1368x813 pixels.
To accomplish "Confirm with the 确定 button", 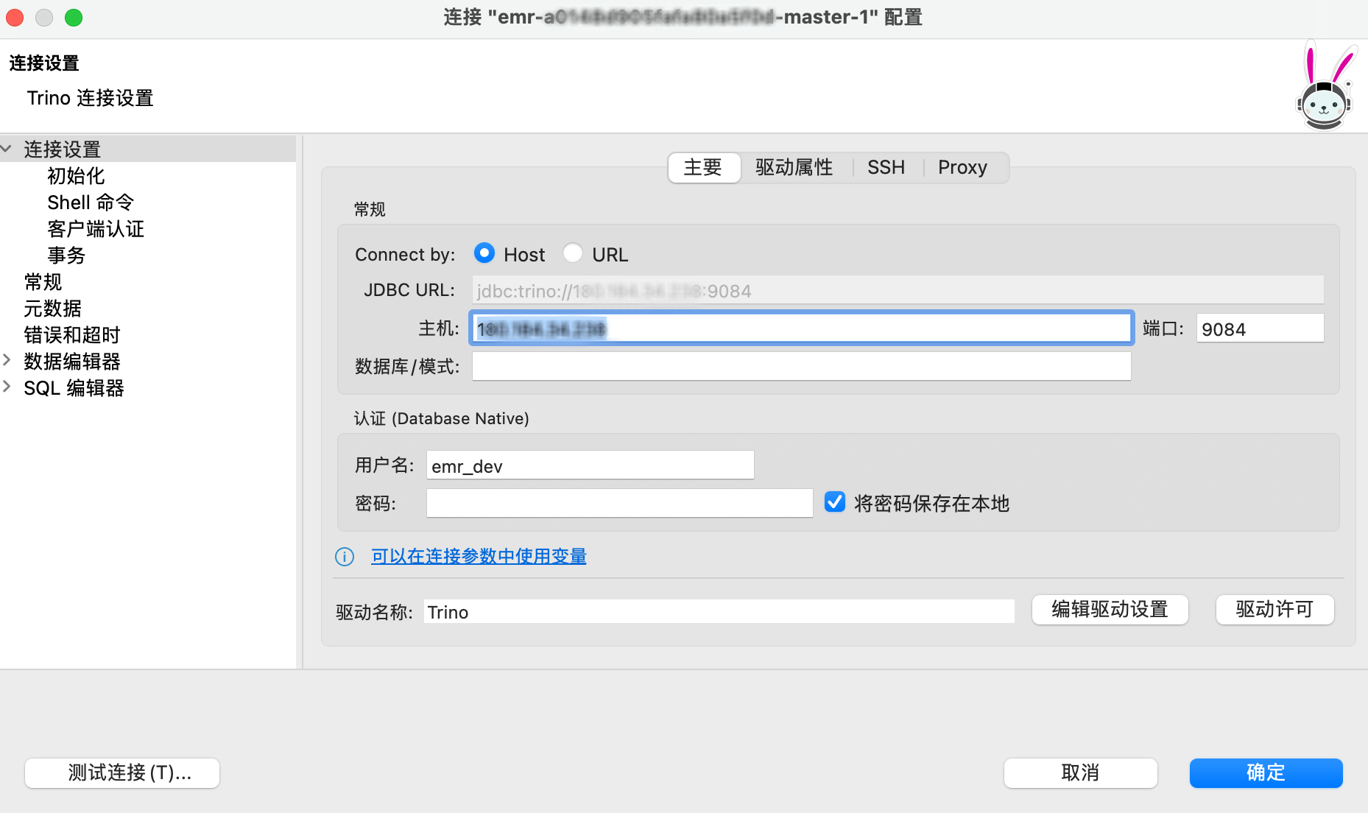I will click(x=1265, y=772).
